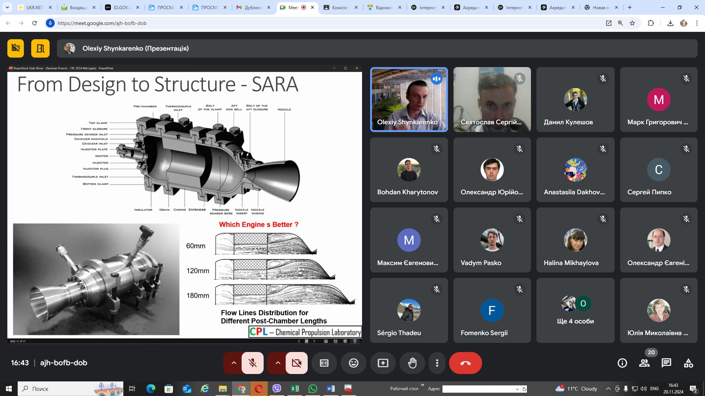705x396 pixels.
Task: Open the 'Ще 4 особи' participants tile
Action: point(575,310)
